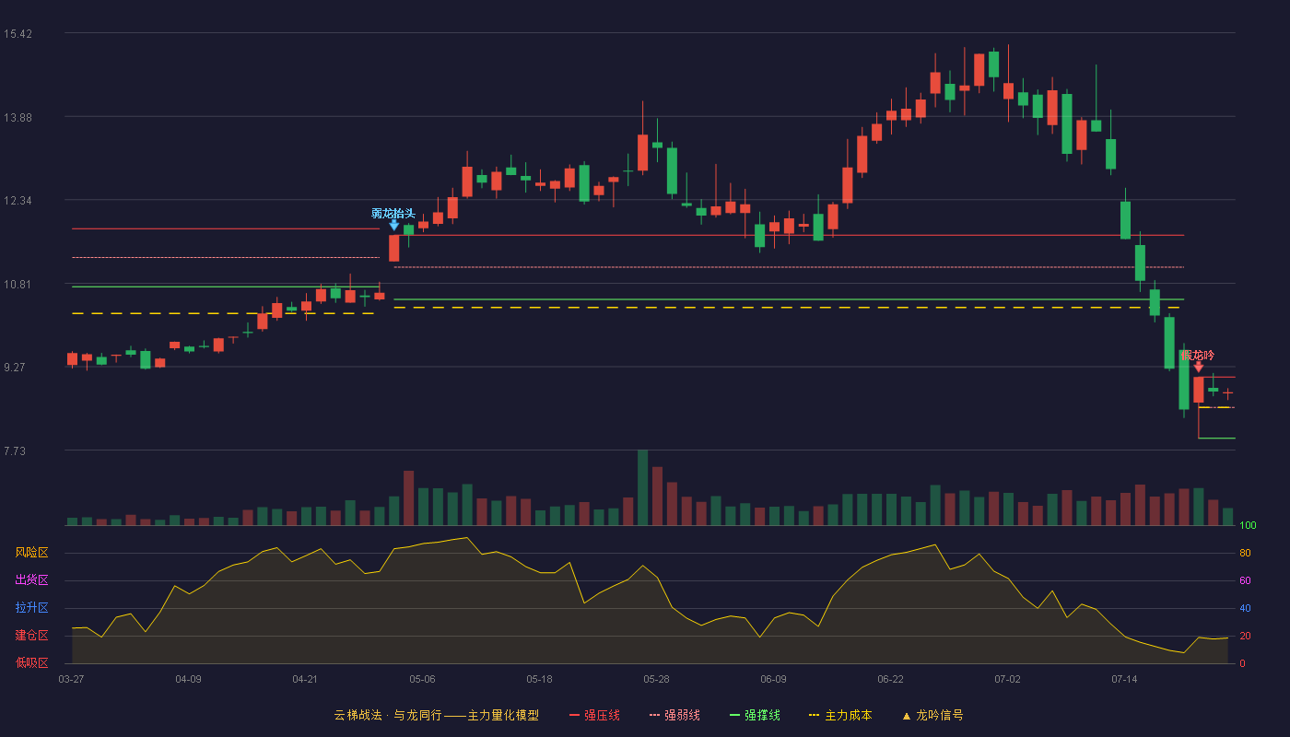
Task: Click the yellow triangle 龙吟信号 legend icon
Action: pyautogui.click(x=906, y=716)
